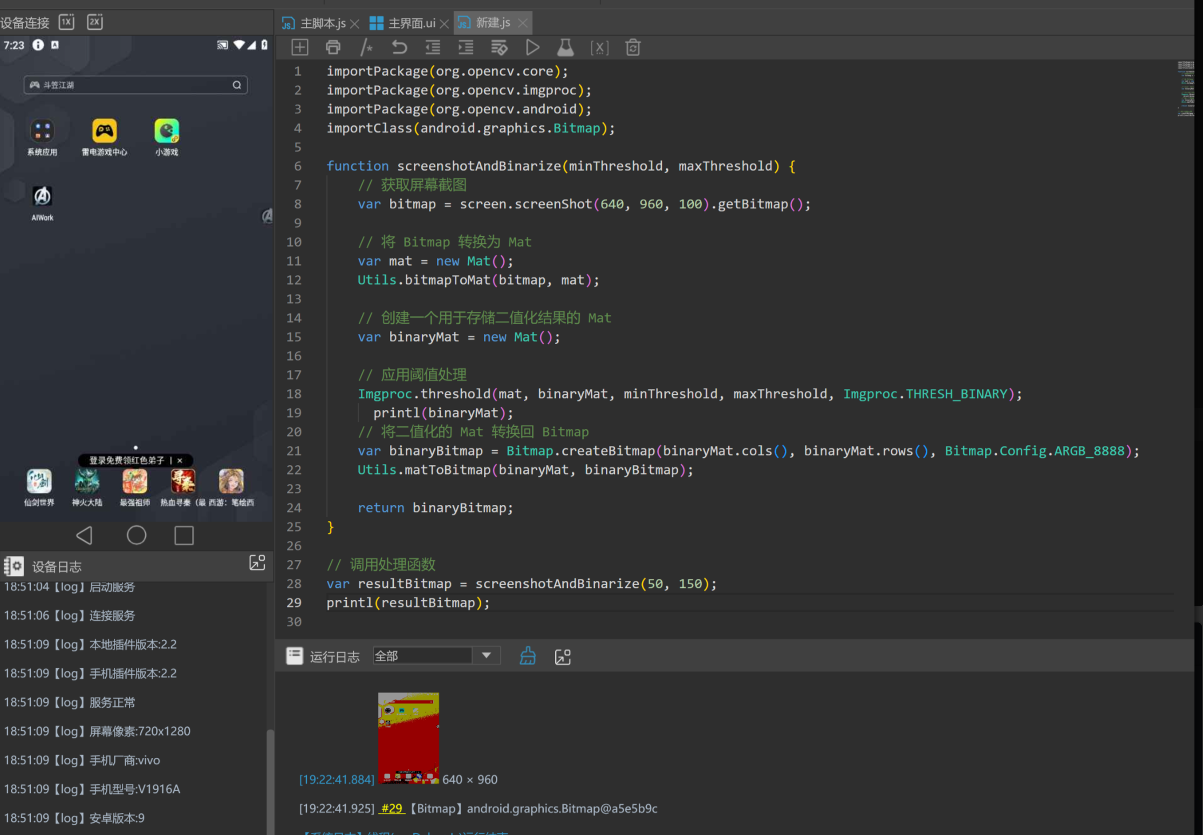
Task: Click the search field in phone screen
Action: [x=135, y=85]
